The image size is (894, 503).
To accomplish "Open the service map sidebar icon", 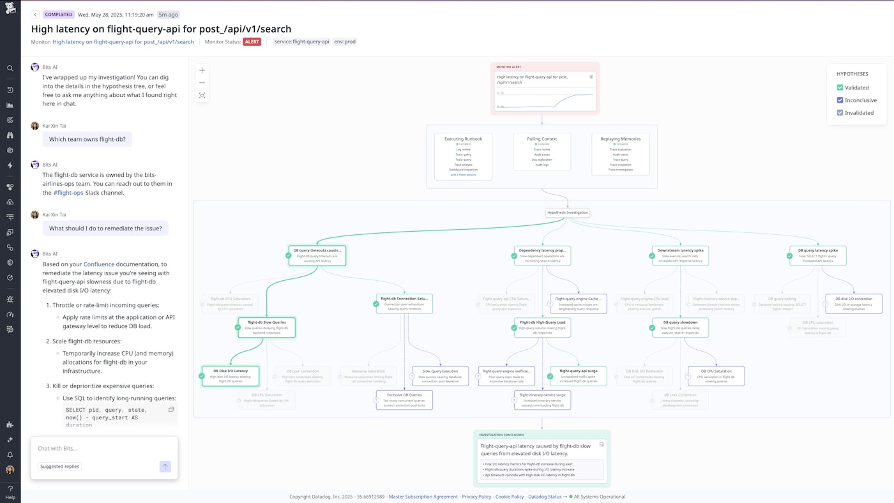I will click(x=10, y=187).
